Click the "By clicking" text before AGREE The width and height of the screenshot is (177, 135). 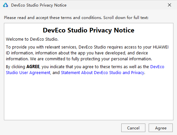click(x=15, y=67)
